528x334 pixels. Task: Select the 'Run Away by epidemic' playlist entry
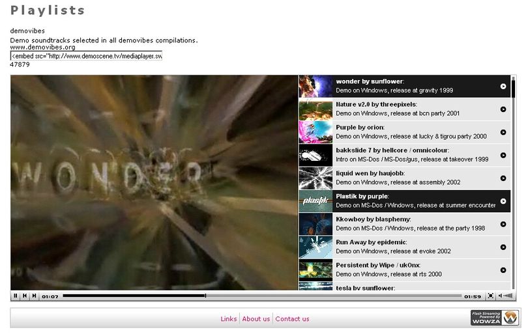pos(404,247)
